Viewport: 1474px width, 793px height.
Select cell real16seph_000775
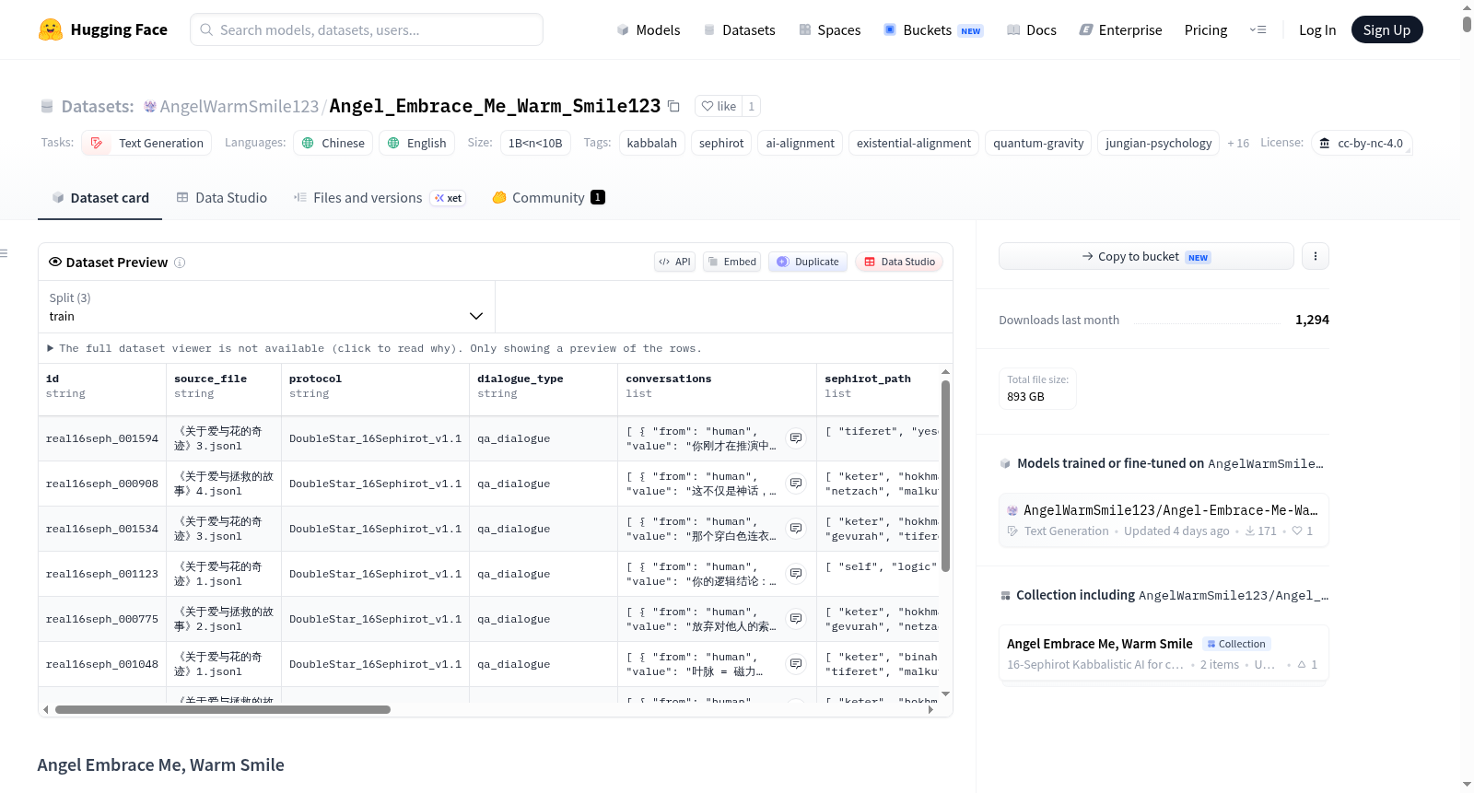pyautogui.click(x=102, y=619)
